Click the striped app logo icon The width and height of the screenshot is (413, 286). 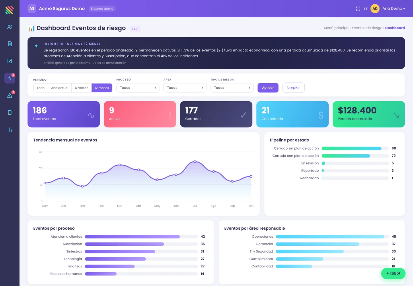click(9, 10)
